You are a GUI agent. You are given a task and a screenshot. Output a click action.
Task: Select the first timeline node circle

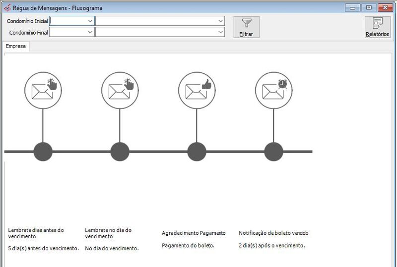(x=43, y=152)
